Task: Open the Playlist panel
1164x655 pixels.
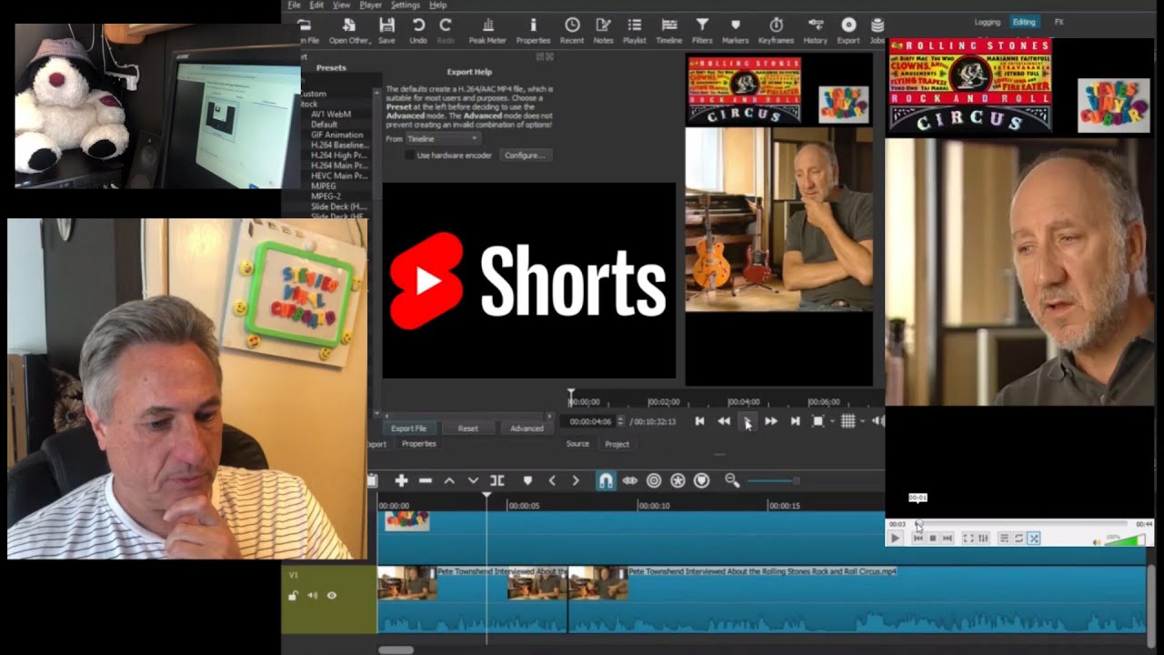Action: pyautogui.click(x=635, y=30)
